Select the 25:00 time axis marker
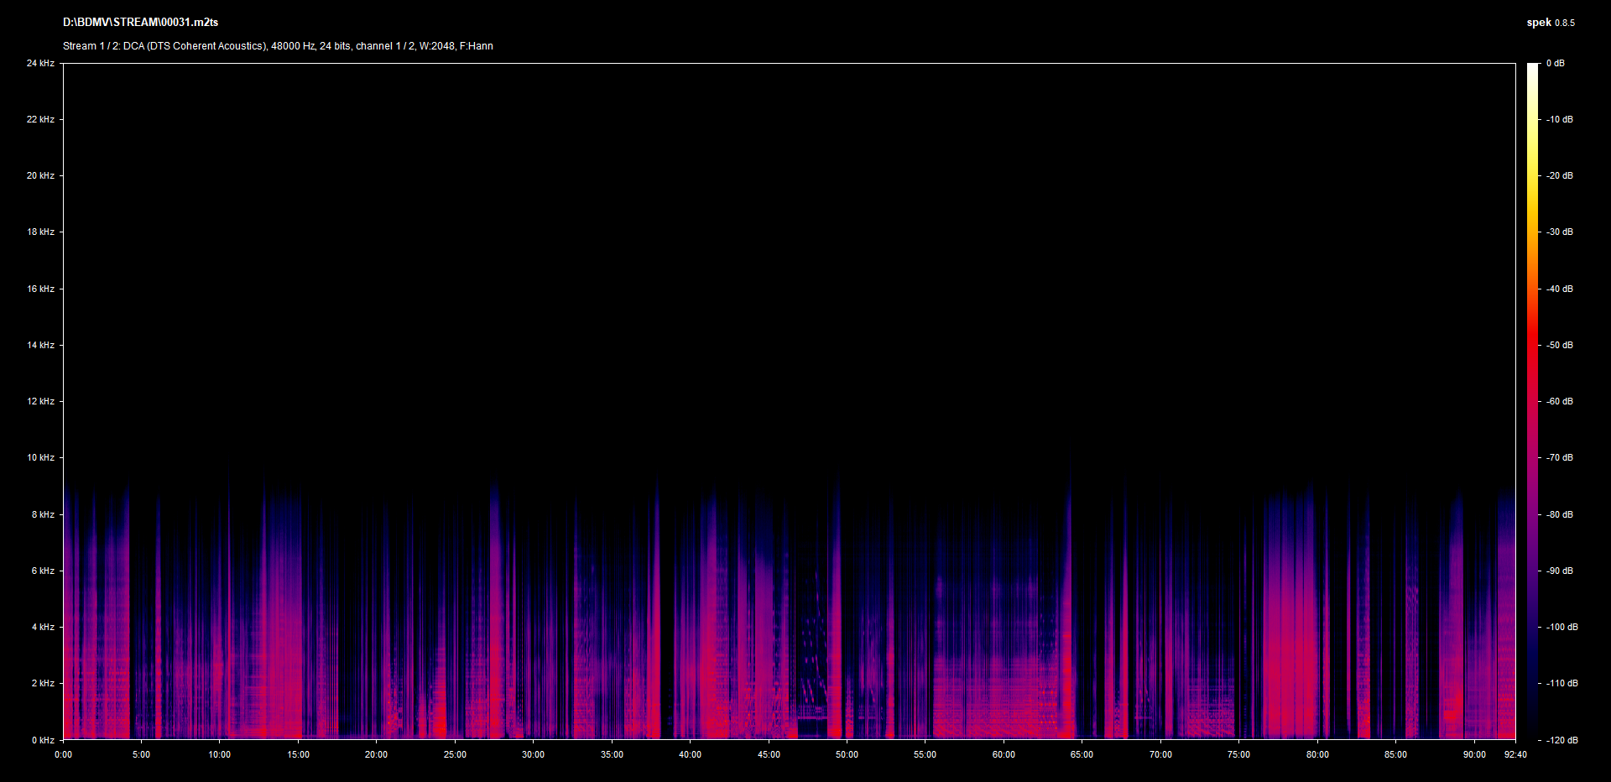Image resolution: width=1611 pixels, height=782 pixels. click(455, 755)
